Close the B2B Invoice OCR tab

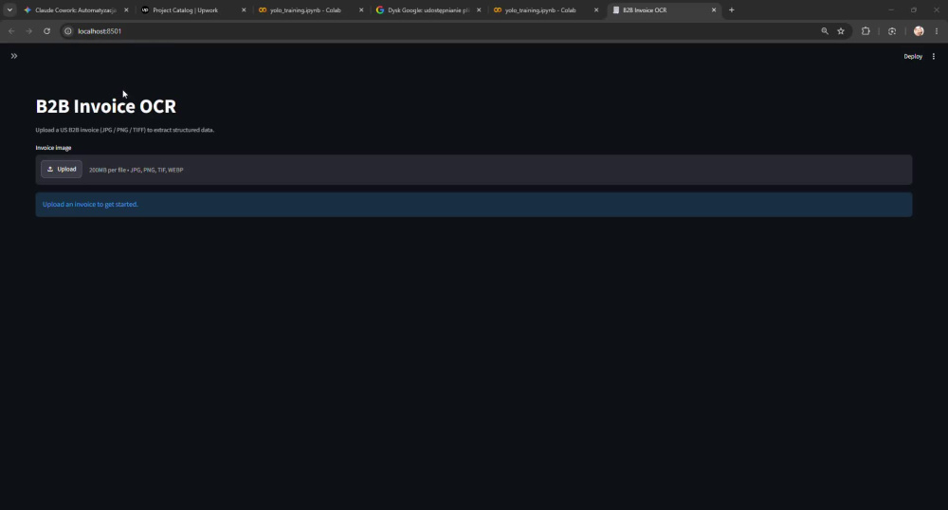[x=714, y=10]
